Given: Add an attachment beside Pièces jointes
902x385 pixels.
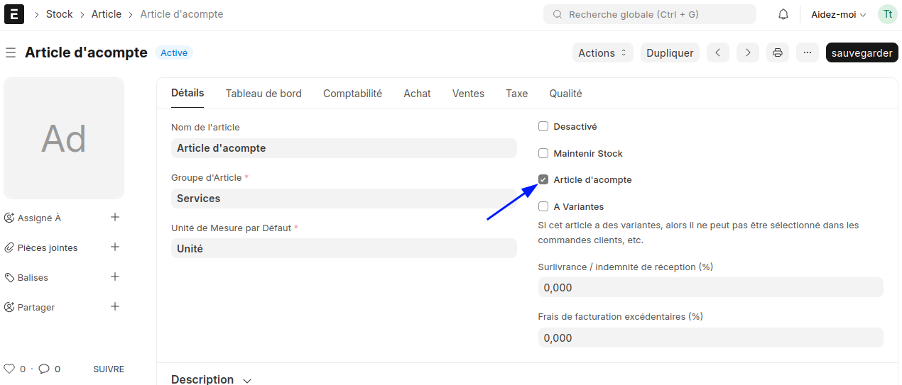Looking at the screenshot, I should pyautogui.click(x=115, y=247).
